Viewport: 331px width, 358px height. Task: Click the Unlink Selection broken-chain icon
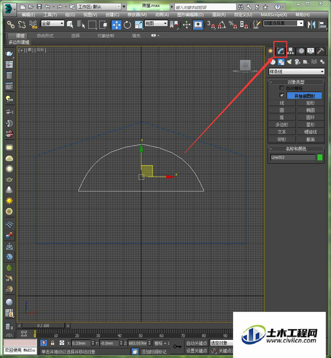point(22,24)
